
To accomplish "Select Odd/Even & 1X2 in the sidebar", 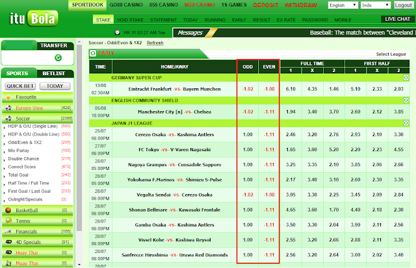I will (x=25, y=143).
